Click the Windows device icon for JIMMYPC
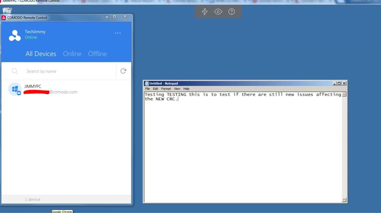The image size is (381, 213). (x=15, y=89)
